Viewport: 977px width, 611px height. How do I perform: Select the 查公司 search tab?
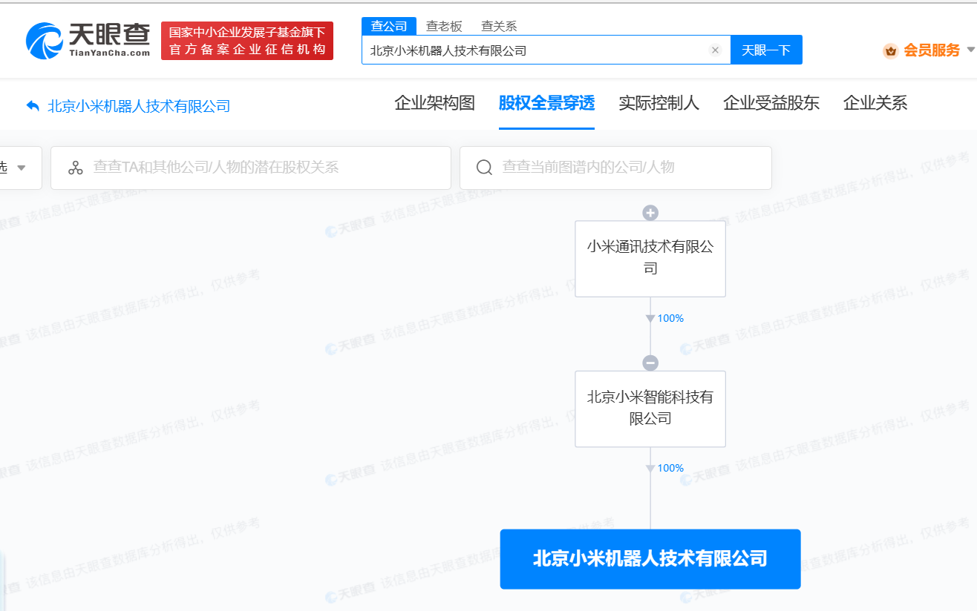[389, 26]
